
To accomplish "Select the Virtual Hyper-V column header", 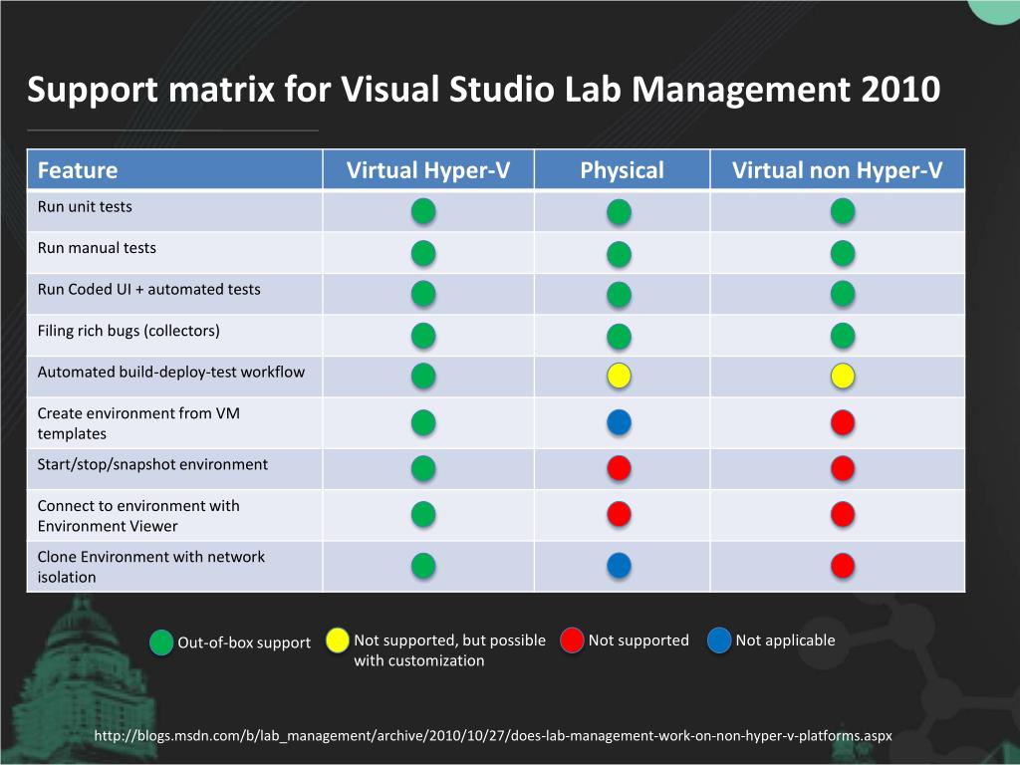I will pos(428,170).
